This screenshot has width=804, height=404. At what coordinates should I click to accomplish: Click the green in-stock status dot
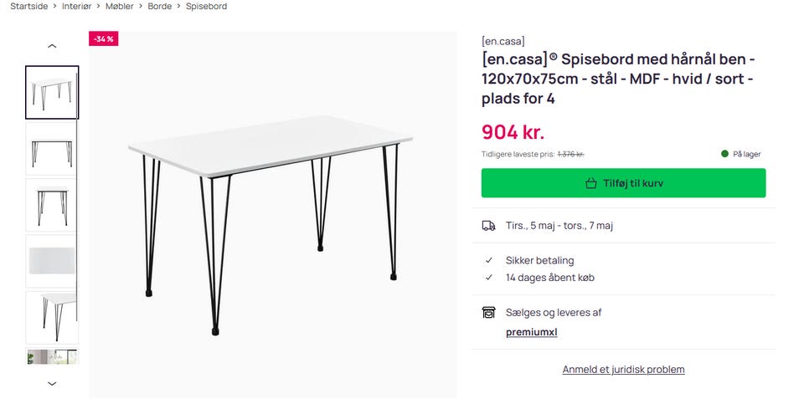(x=725, y=154)
